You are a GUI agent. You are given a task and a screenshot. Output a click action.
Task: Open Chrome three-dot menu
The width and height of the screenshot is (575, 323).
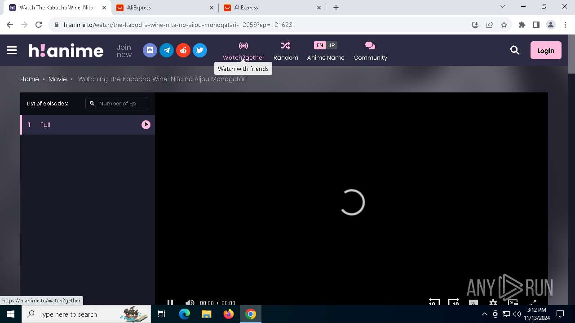pyautogui.click(x=565, y=25)
